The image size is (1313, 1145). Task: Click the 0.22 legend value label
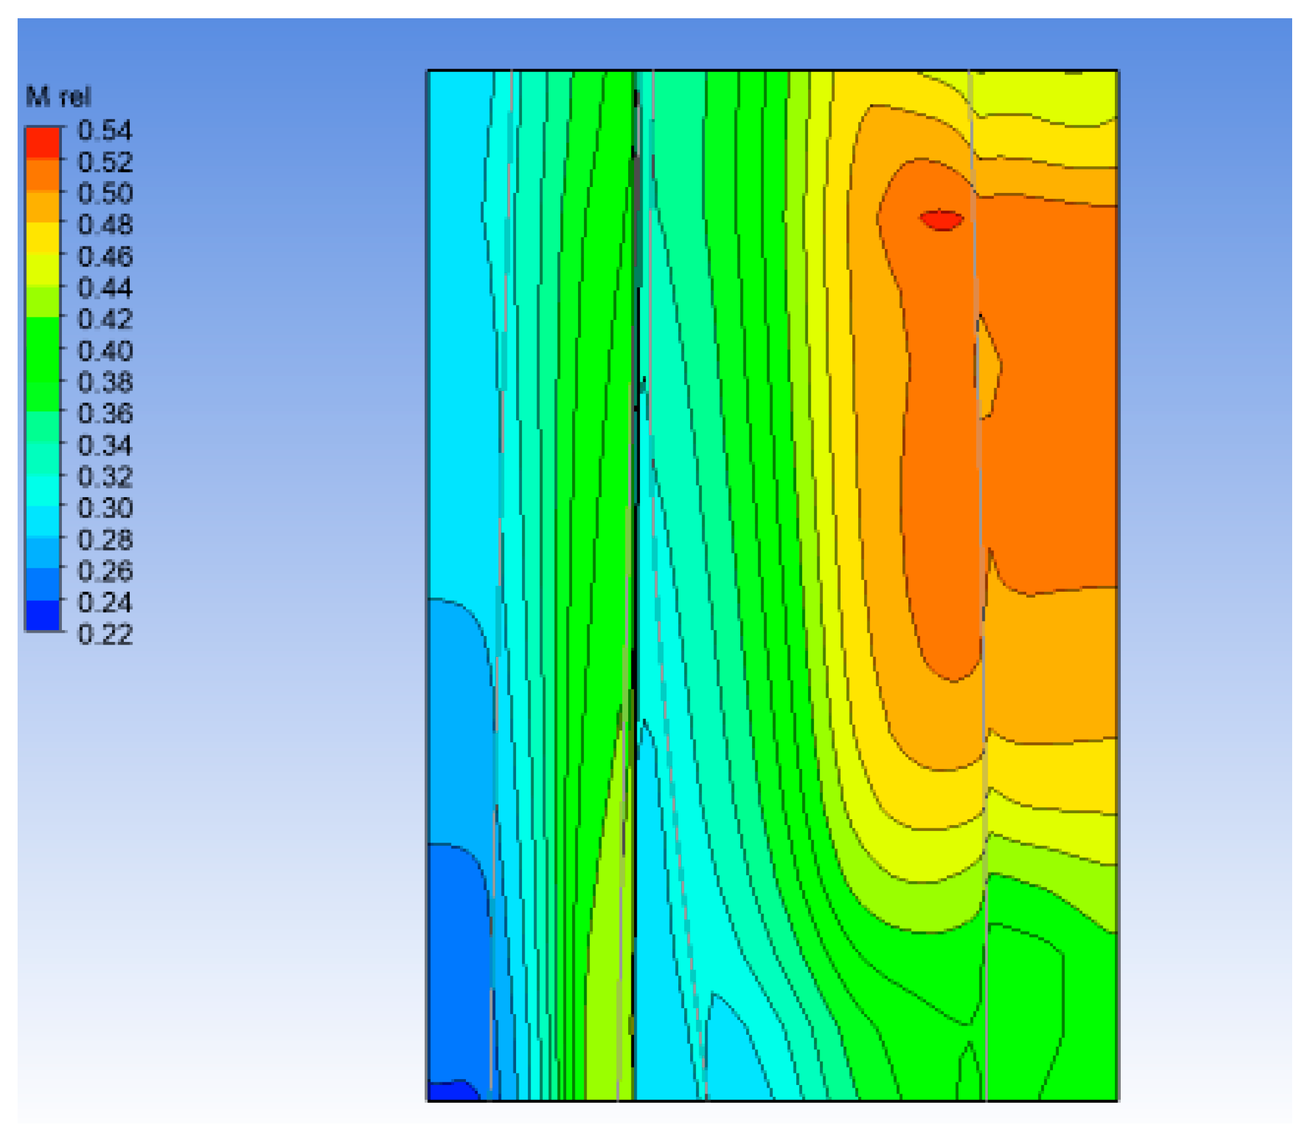(x=104, y=634)
